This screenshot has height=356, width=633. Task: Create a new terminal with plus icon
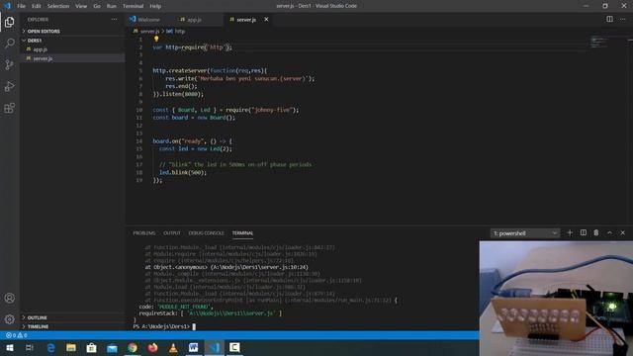click(x=570, y=233)
